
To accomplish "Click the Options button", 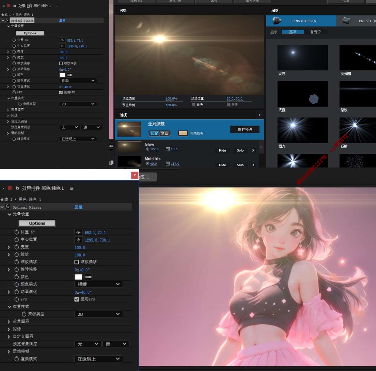I will tap(37, 223).
